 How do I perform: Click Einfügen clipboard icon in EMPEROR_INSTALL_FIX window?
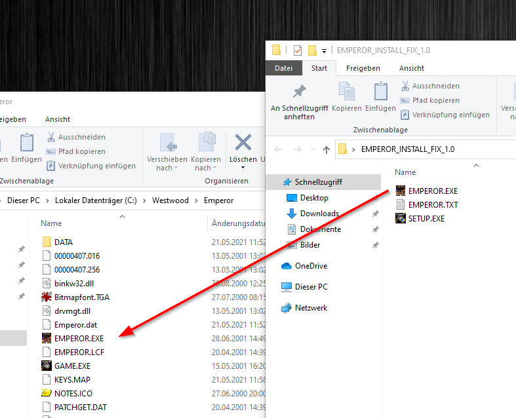click(x=380, y=91)
